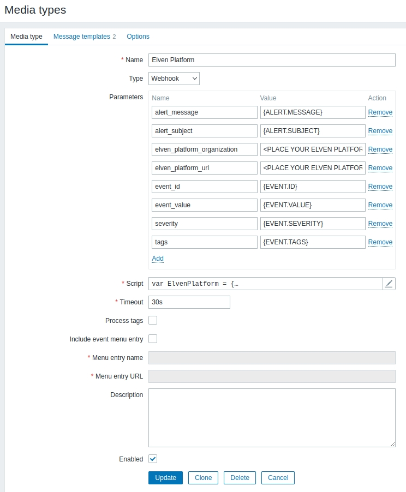Open the Options tab

tap(138, 37)
